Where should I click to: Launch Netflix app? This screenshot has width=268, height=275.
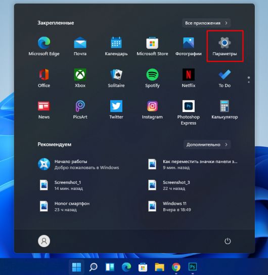(x=188, y=78)
